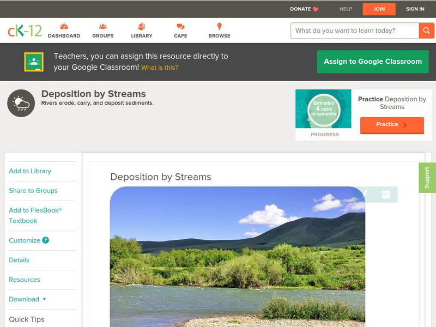Click the 'What is this?' link
The width and height of the screenshot is (436, 327).
(x=160, y=68)
